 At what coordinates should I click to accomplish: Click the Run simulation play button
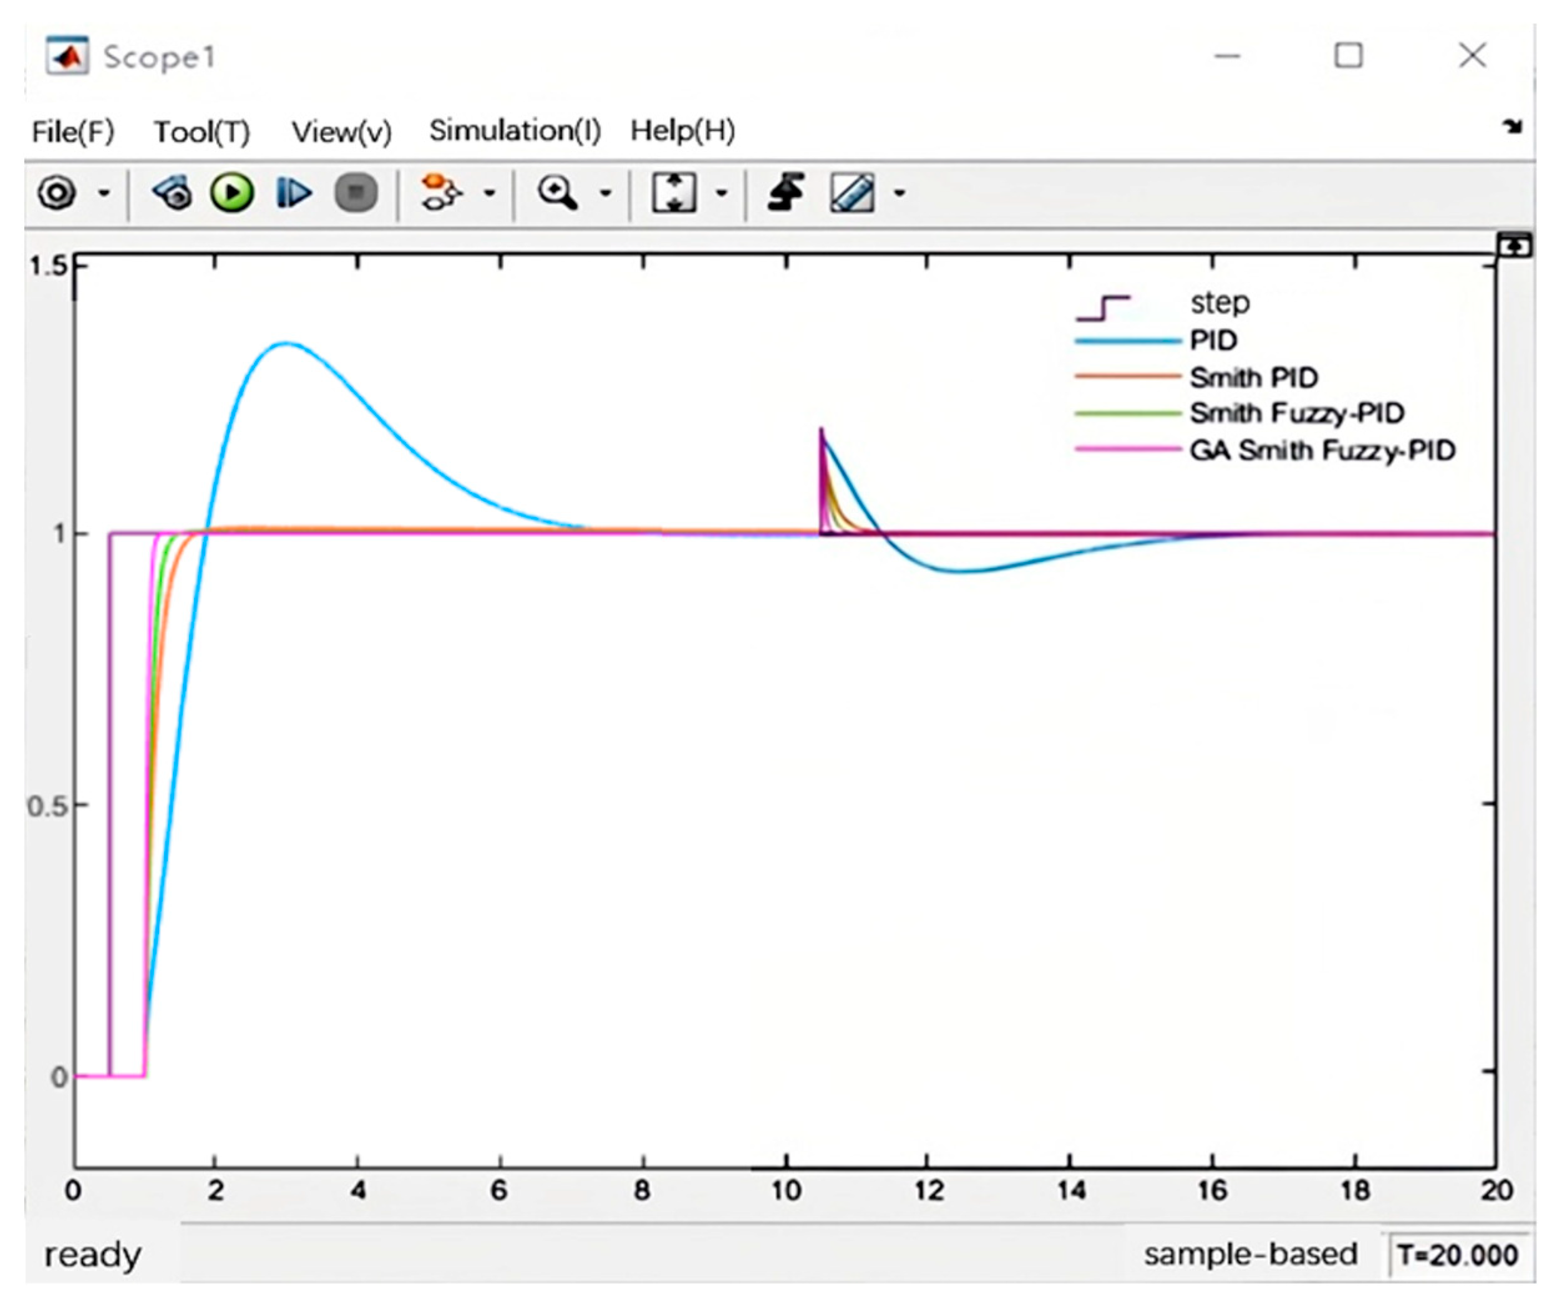(232, 193)
